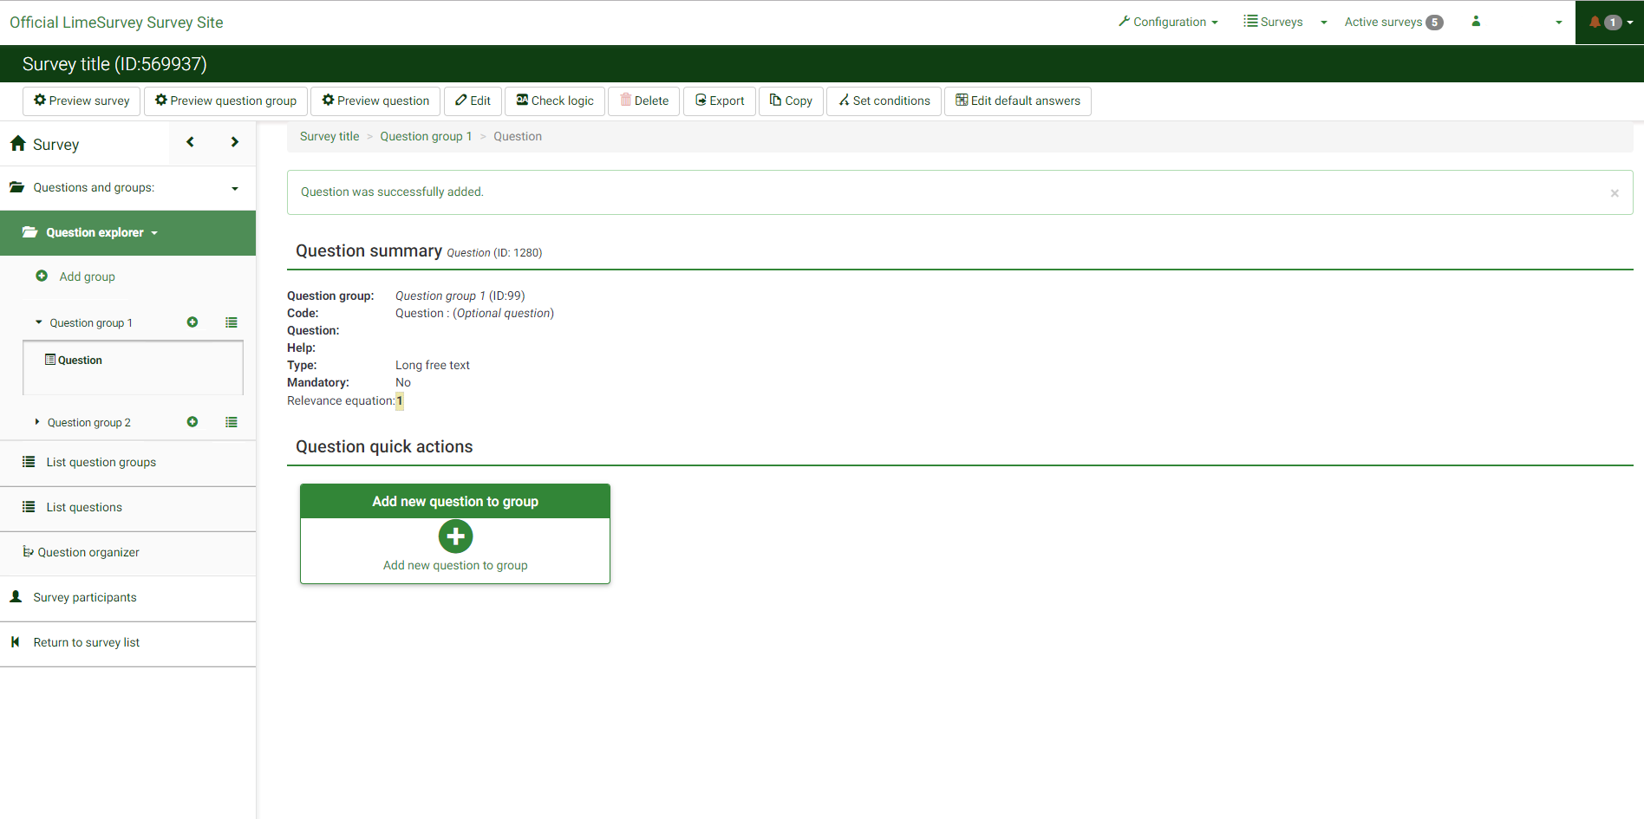Open the Surveys menu
The height and width of the screenshot is (819, 1644).
click(1273, 22)
